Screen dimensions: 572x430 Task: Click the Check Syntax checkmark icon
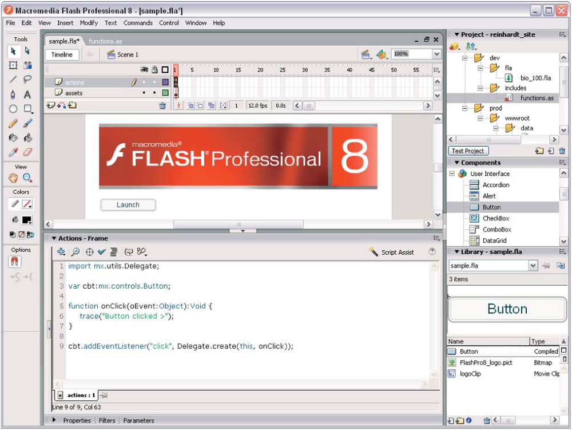101,252
